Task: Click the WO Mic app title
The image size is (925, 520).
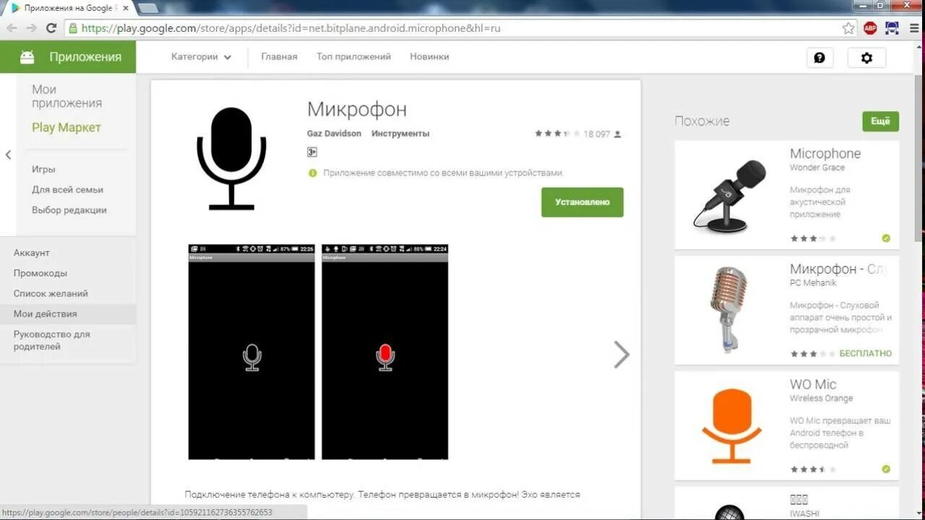Action: click(813, 385)
